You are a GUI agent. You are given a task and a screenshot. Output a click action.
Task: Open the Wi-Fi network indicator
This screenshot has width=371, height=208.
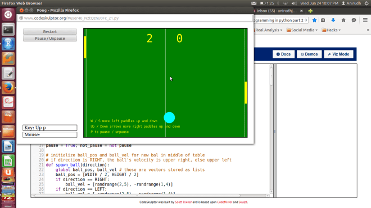tap(286, 3)
